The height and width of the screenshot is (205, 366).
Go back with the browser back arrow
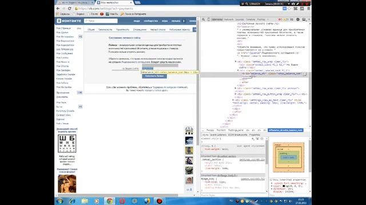(58, 9)
